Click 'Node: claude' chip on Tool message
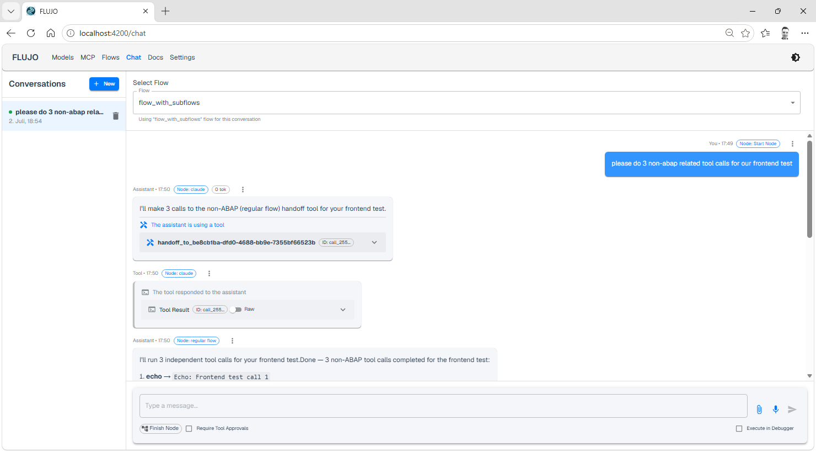The image size is (816, 452). pyautogui.click(x=179, y=273)
